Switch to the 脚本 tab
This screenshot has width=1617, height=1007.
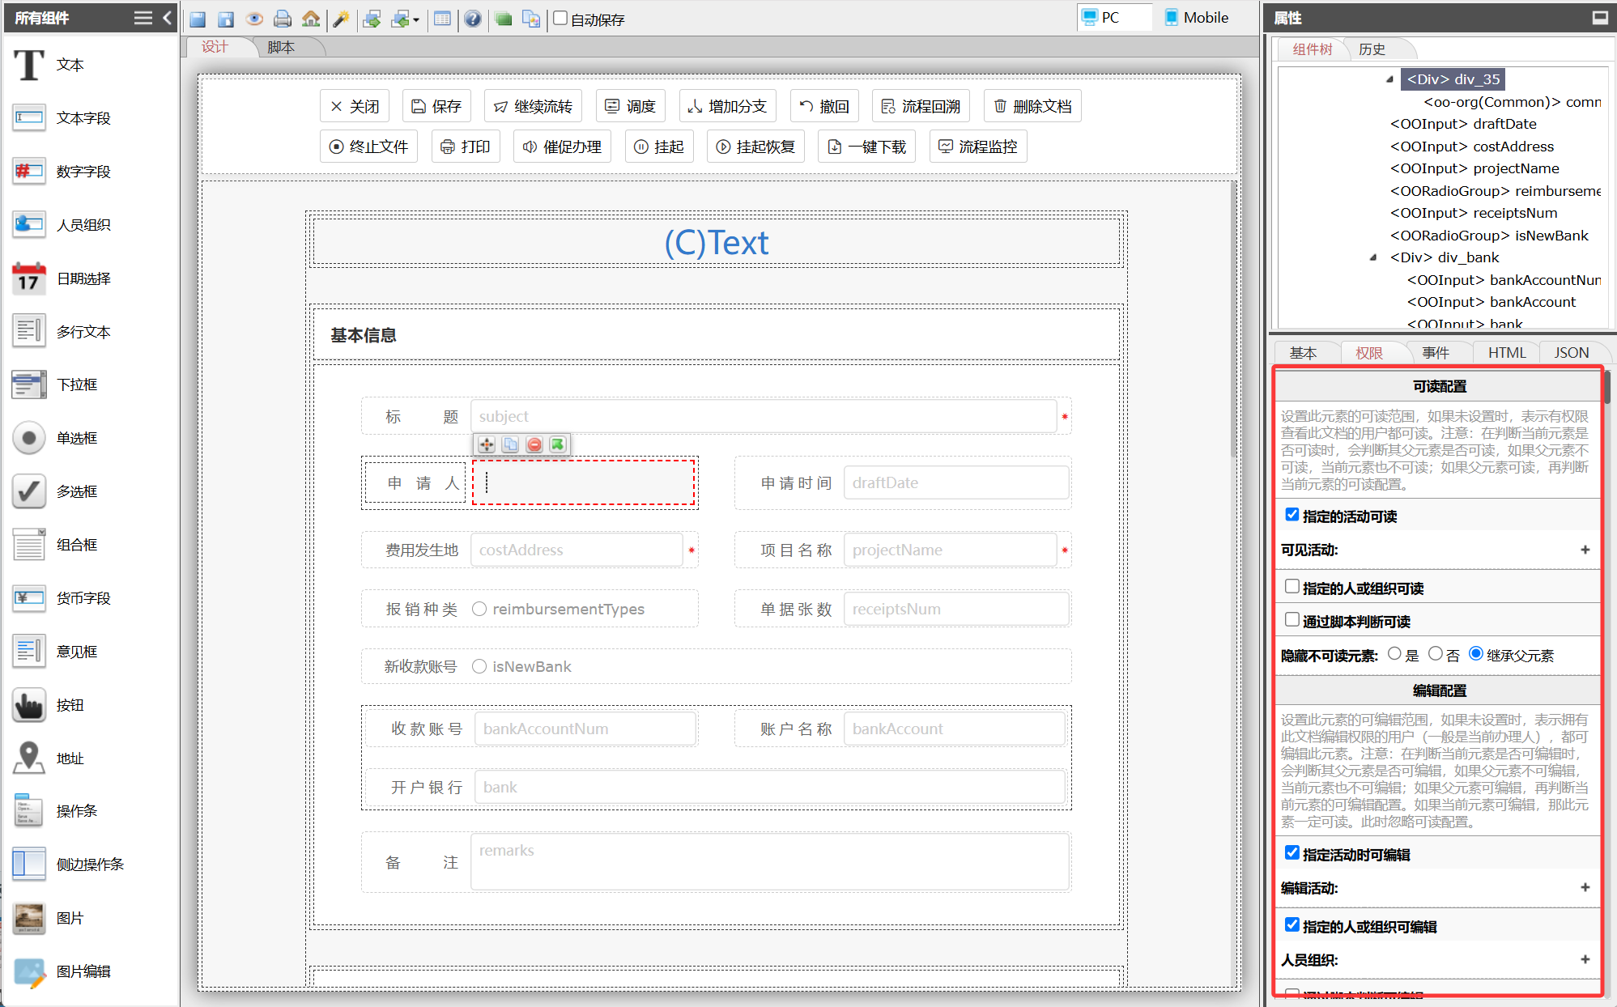(281, 47)
